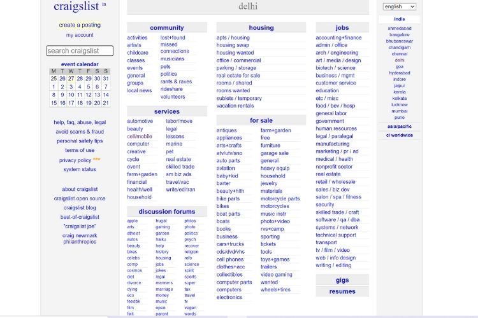Open terms of use page
Viewport: 478px width, 318px height.
(x=80, y=150)
